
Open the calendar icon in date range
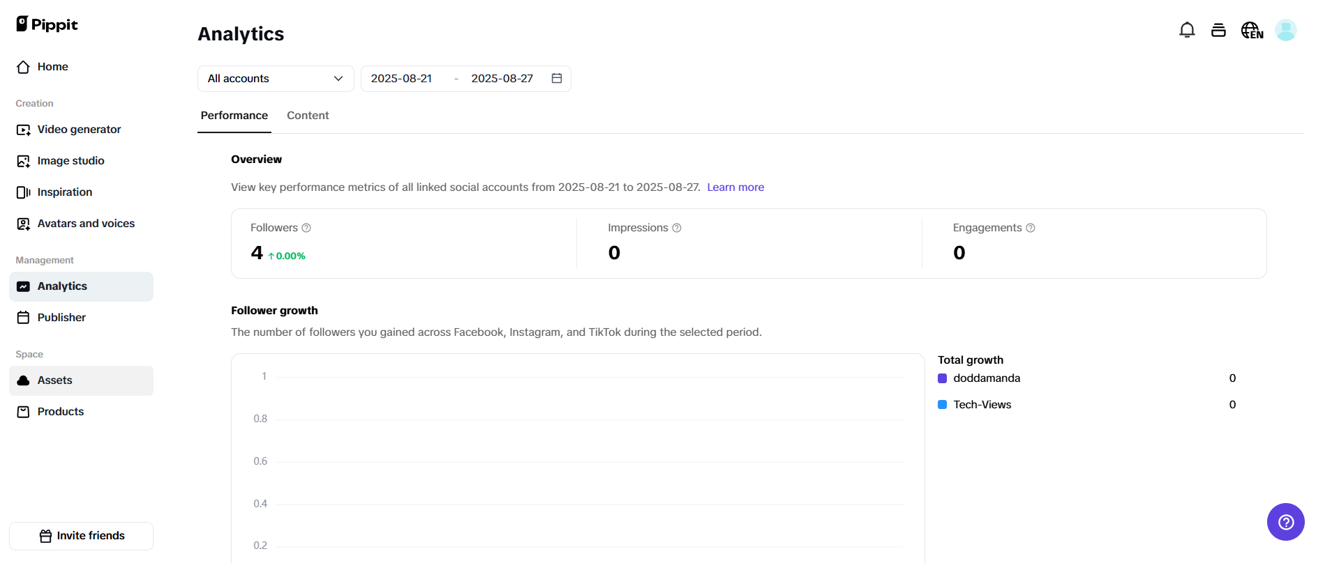click(557, 79)
